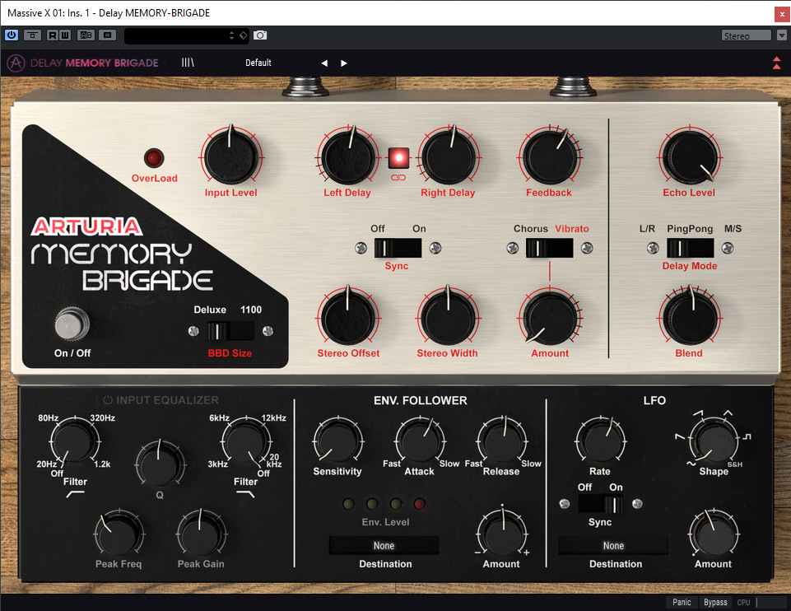Image resolution: width=791 pixels, height=611 pixels.
Task: Click the Feedback knob
Action: (548, 156)
